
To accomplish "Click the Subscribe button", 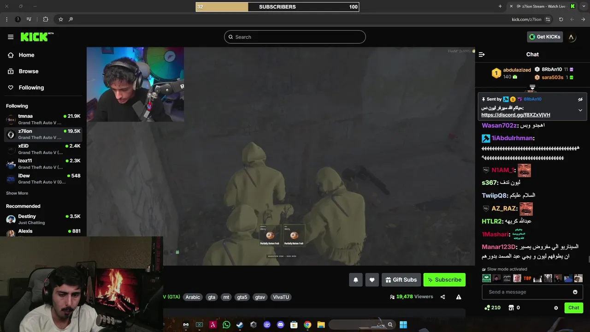I will (x=444, y=280).
